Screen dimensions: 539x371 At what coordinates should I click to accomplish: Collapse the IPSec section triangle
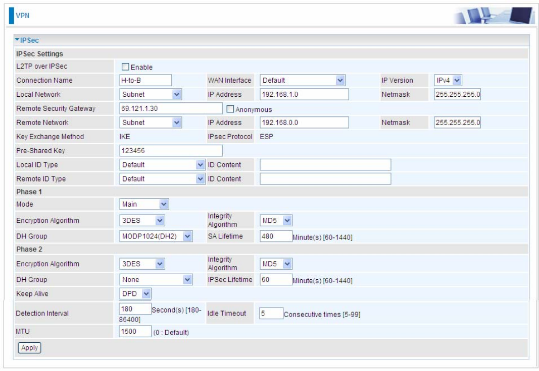(x=17, y=40)
